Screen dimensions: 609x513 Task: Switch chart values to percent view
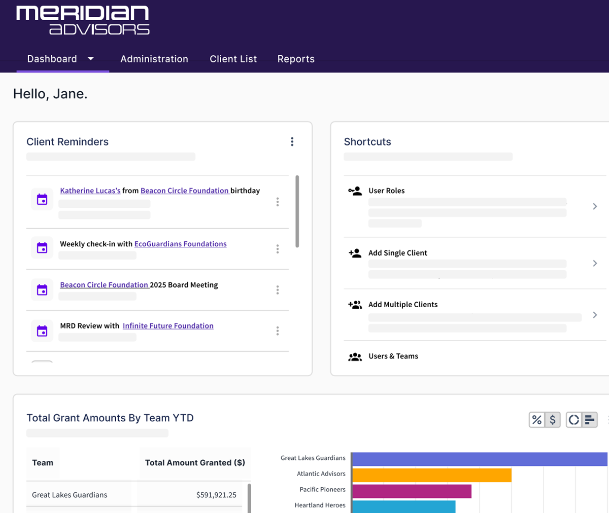tap(536, 420)
